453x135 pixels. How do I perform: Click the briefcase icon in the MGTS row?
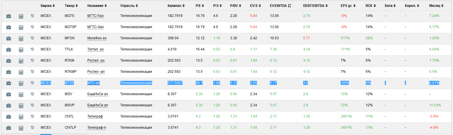(9, 16)
